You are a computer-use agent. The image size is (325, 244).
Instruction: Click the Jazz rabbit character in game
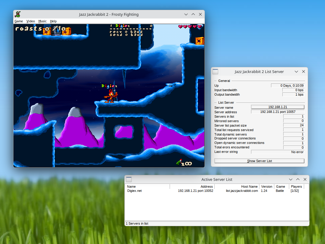111,96
